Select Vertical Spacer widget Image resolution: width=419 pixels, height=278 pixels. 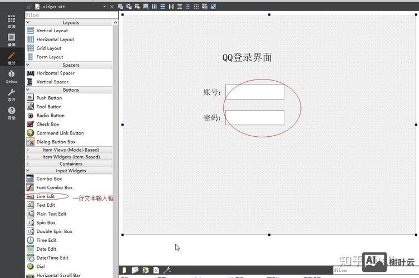point(69,82)
